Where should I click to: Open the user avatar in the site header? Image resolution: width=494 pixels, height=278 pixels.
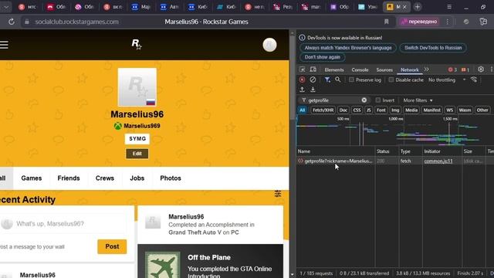tap(269, 45)
